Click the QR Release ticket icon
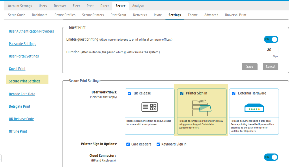 tap(150, 107)
